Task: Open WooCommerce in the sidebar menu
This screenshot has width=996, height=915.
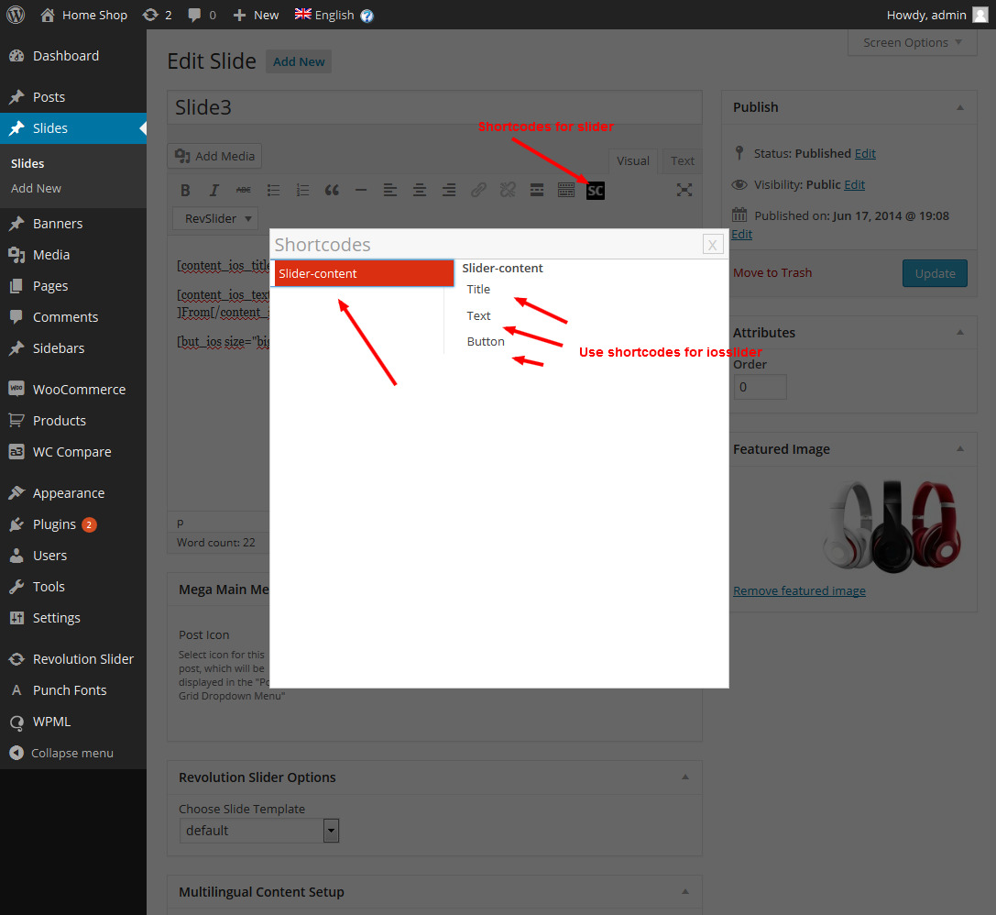Action: [79, 390]
